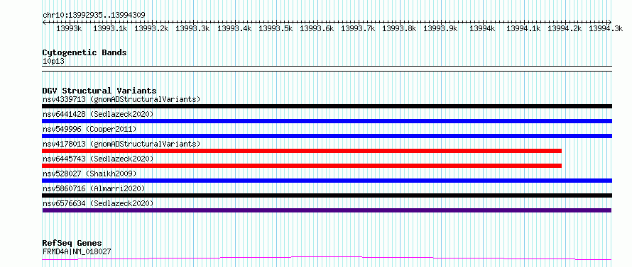This screenshot has width=632, height=267.
Task: Click the 10p13 band bar
Action: [327, 69]
